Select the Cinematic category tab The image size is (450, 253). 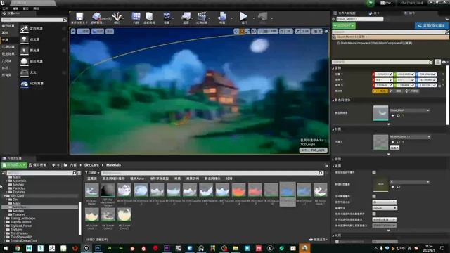pyautogui.click(x=8, y=47)
